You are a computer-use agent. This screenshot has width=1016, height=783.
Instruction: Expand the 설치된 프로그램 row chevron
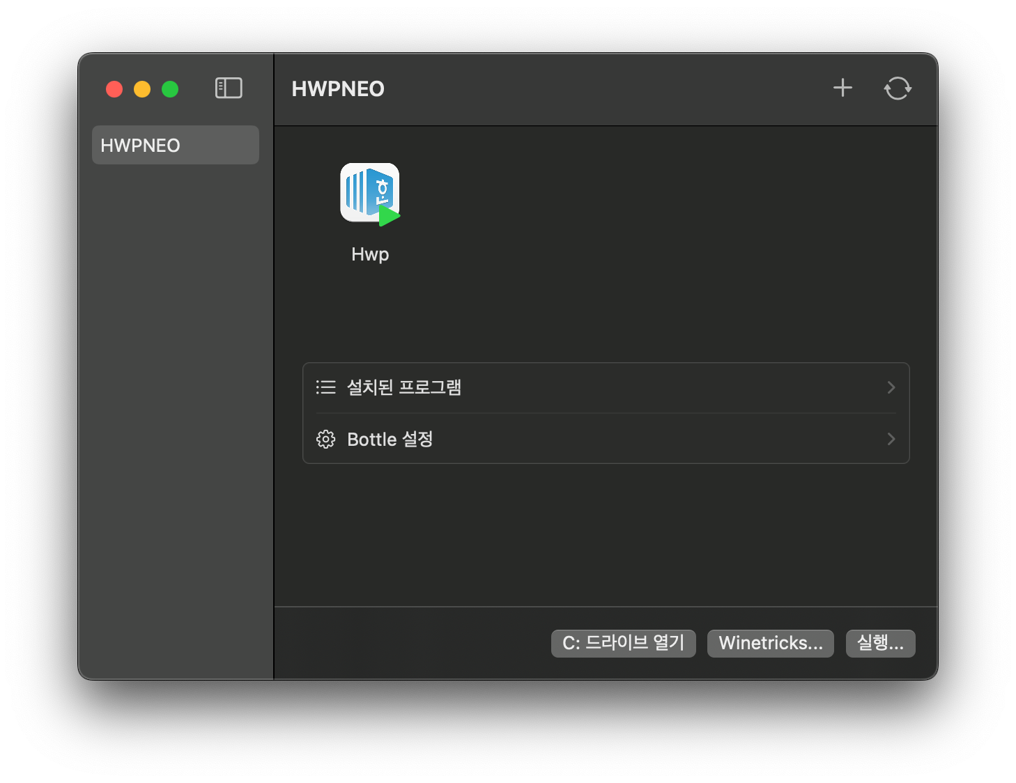(x=891, y=387)
